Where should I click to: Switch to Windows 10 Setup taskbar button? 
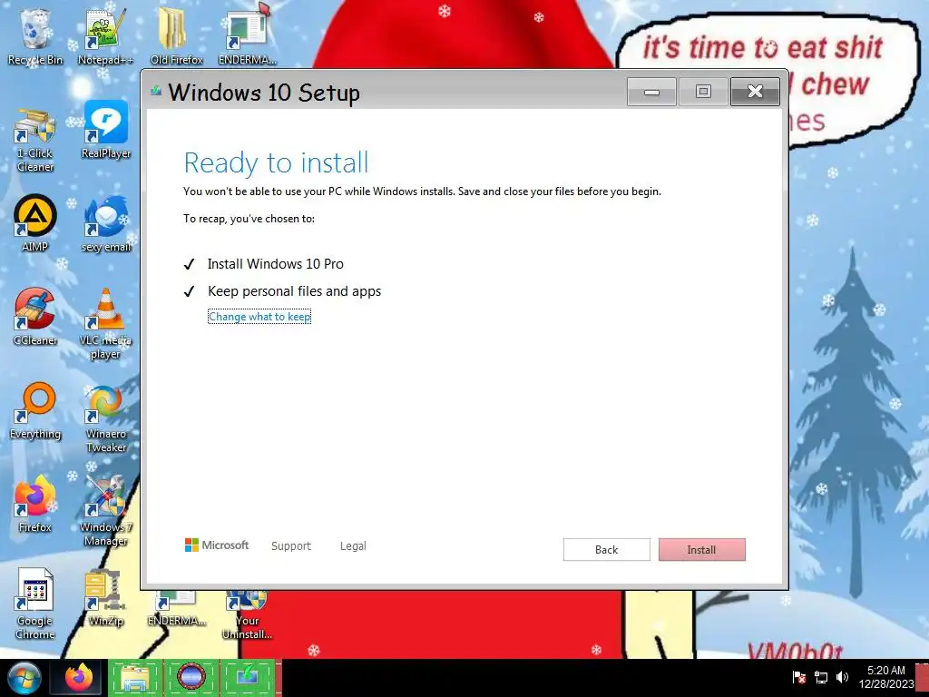tap(248, 677)
